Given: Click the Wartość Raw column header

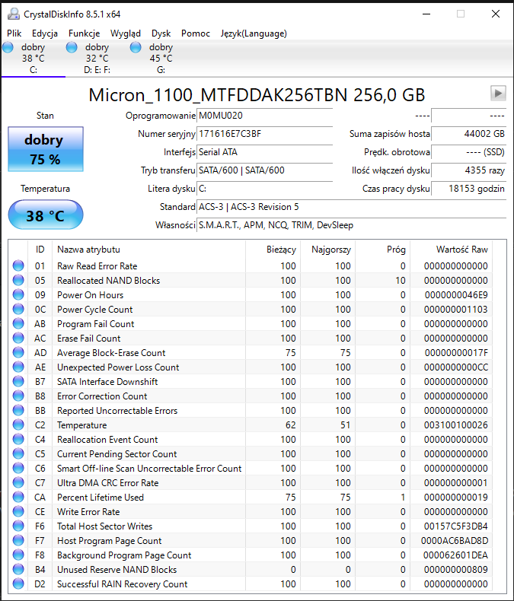Looking at the screenshot, I should coord(461,250).
